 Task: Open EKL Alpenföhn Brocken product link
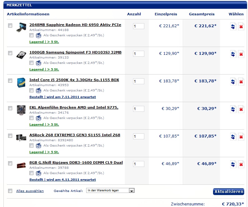[x=74, y=107]
